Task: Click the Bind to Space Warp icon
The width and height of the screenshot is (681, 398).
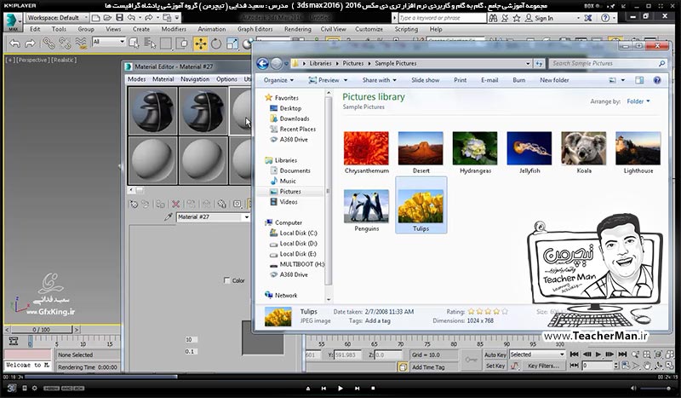Action: coord(81,43)
